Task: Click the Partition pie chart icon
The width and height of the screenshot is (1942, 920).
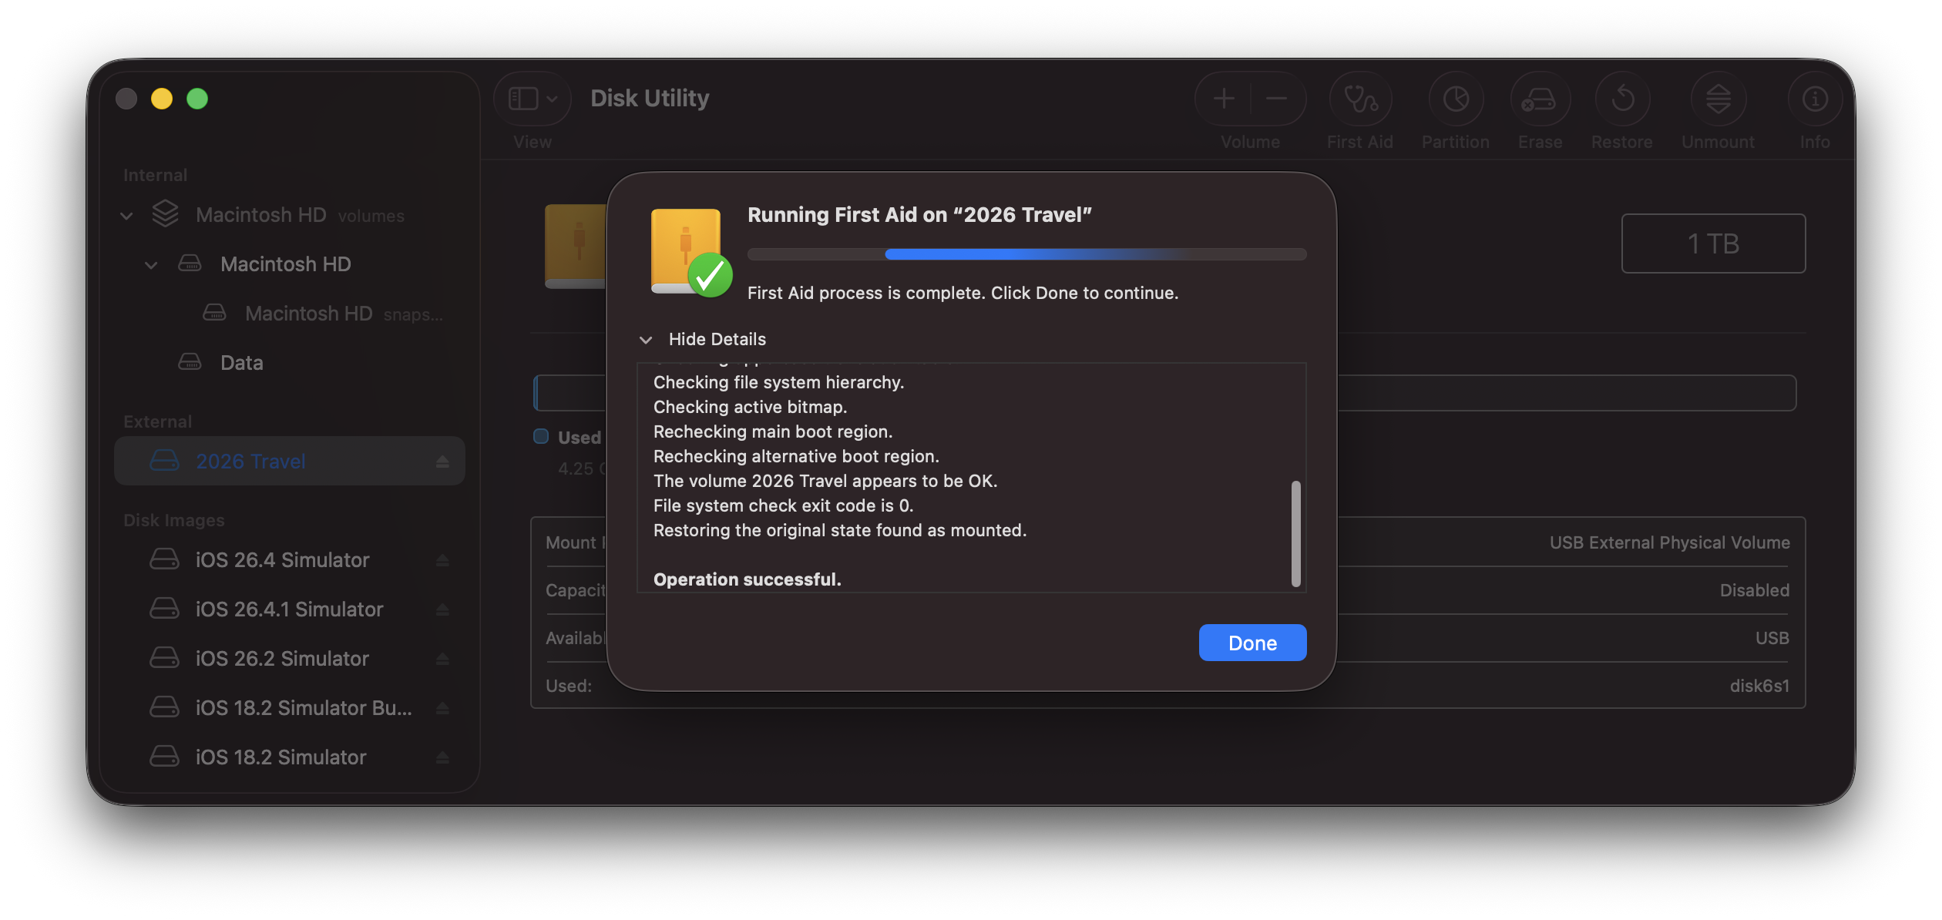Action: tap(1456, 99)
